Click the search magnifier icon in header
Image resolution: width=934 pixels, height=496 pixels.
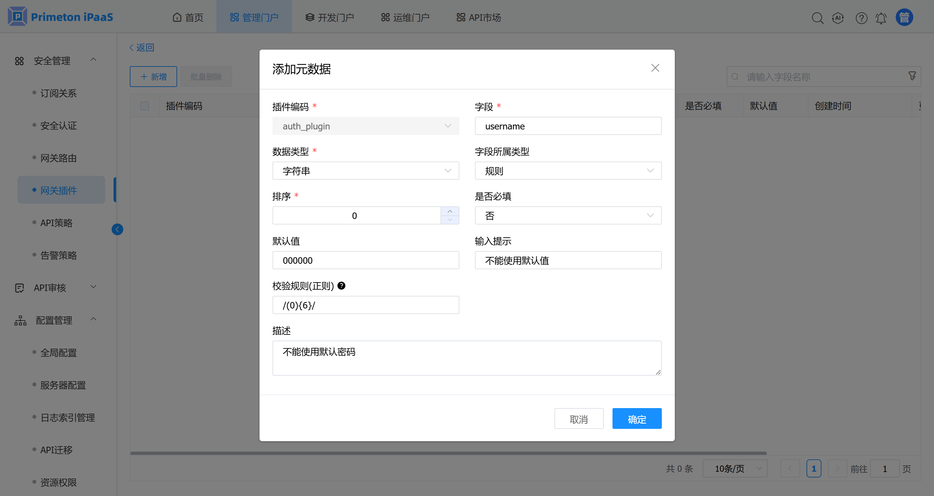click(x=817, y=18)
